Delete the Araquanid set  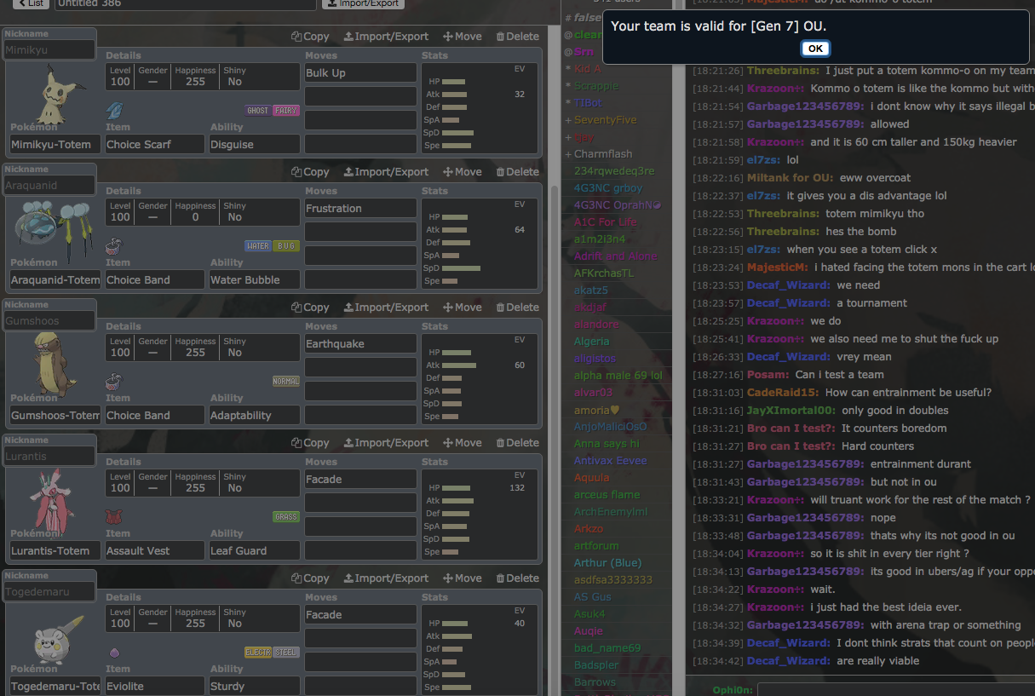(517, 172)
